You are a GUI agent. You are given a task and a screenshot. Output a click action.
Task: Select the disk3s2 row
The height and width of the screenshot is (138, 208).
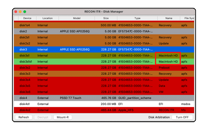[104, 68]
